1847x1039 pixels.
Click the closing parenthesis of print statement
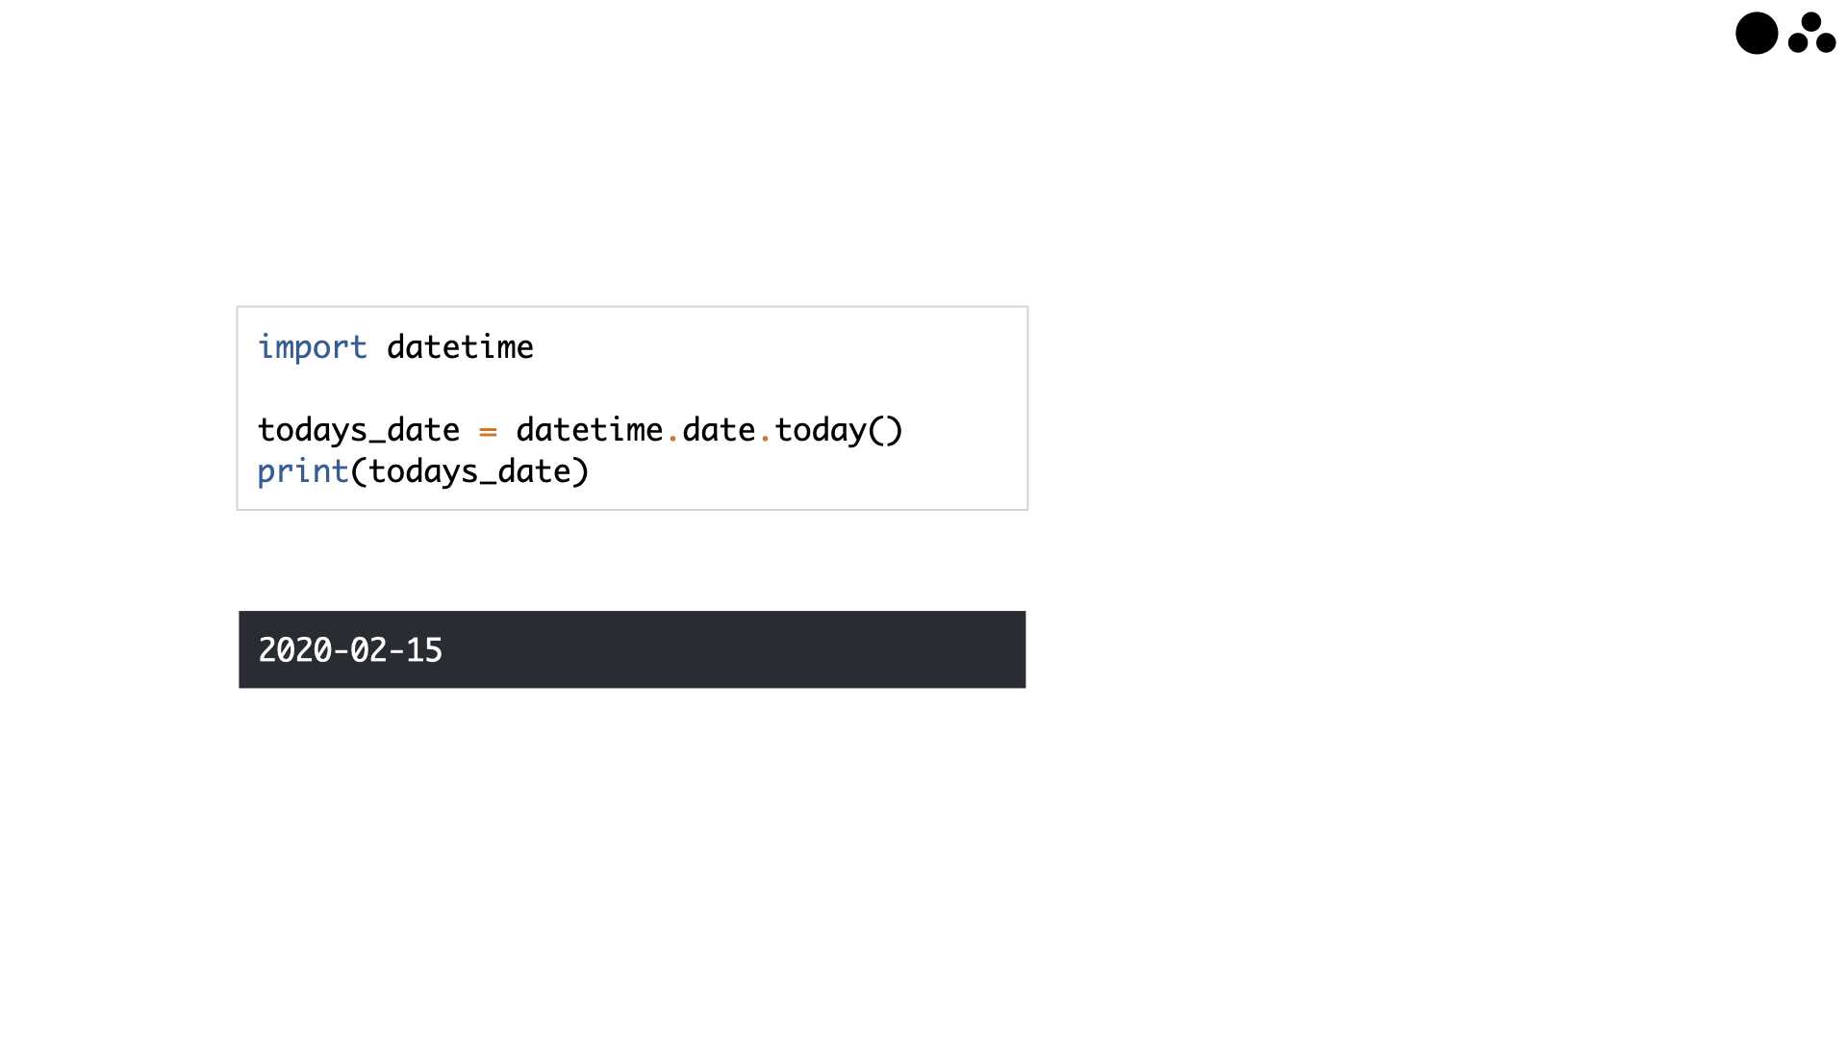(x=580, y=471)
